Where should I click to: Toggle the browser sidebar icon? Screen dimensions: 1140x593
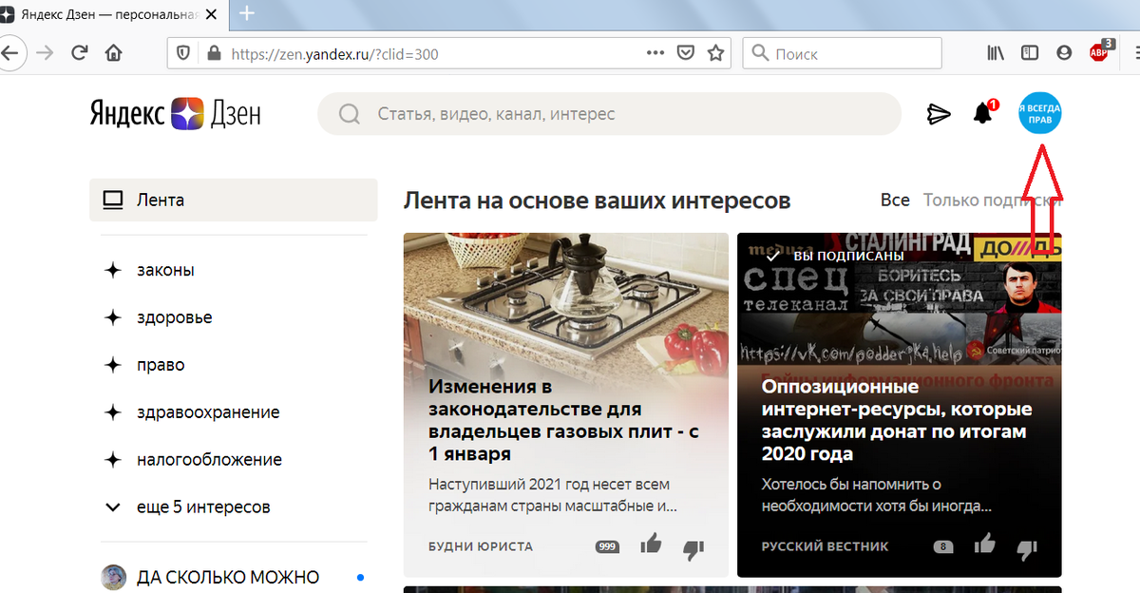coord(1030,53)
